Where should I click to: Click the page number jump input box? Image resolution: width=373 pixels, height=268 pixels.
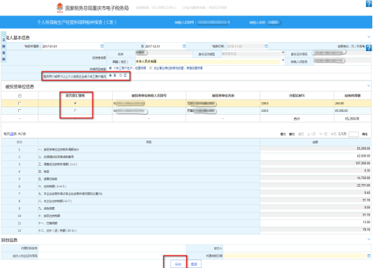(353, 134)
